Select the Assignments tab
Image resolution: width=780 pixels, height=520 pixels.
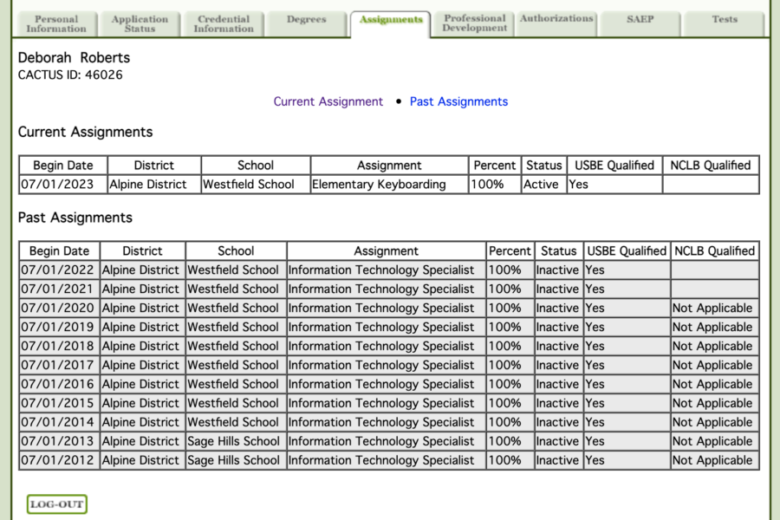tap(391, 24)
